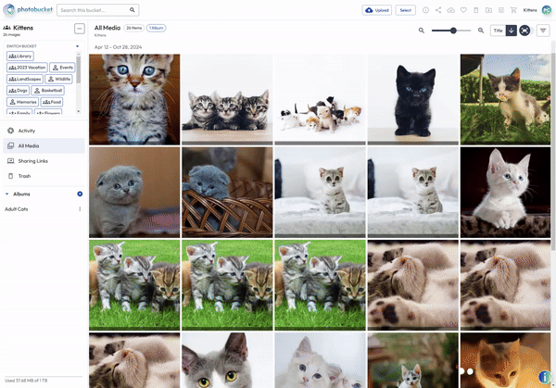
Task: Open the white kitten on dark background photo
Action: (505, 193)
